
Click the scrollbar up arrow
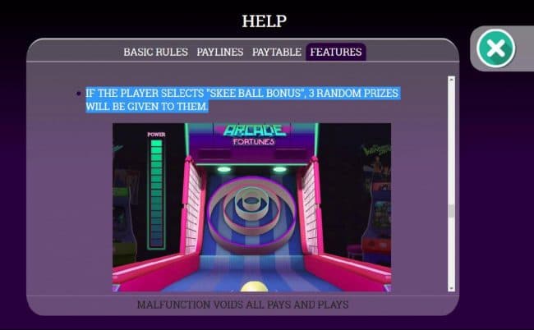point(451,80)
